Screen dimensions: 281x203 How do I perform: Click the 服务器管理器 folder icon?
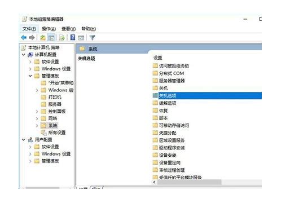155,81
